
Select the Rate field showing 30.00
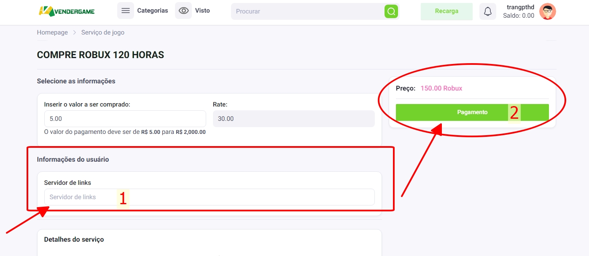(x=293, y=119)
